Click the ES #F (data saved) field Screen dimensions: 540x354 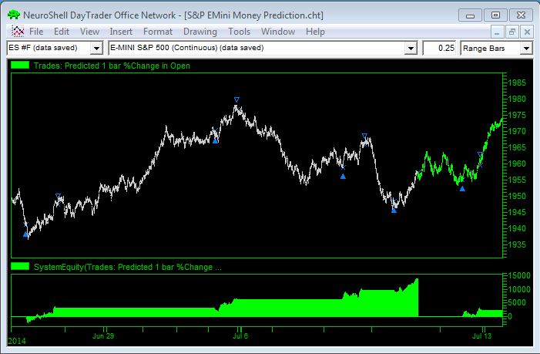point(49,48)
